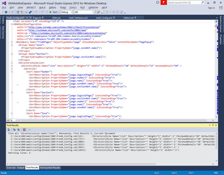224x175 pixels.
Task: Open the document tab overflow dropdown
Action: click(217, 18)
